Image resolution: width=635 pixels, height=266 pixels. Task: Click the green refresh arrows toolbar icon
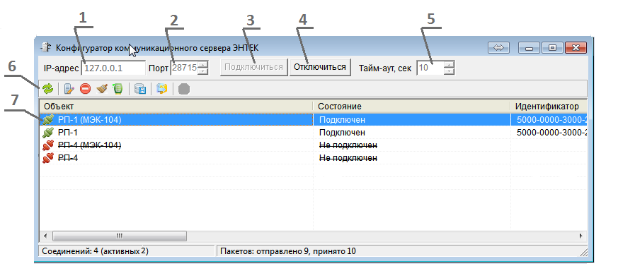(48, 89)
